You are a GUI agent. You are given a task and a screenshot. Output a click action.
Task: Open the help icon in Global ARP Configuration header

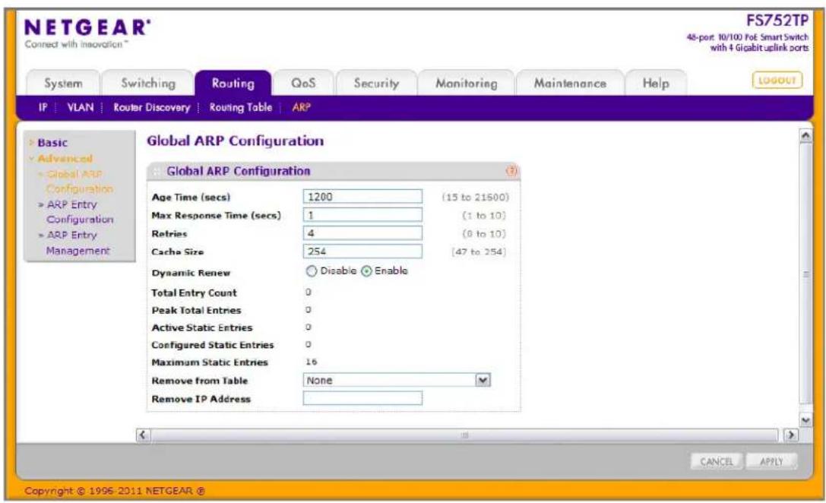[511, 171]
